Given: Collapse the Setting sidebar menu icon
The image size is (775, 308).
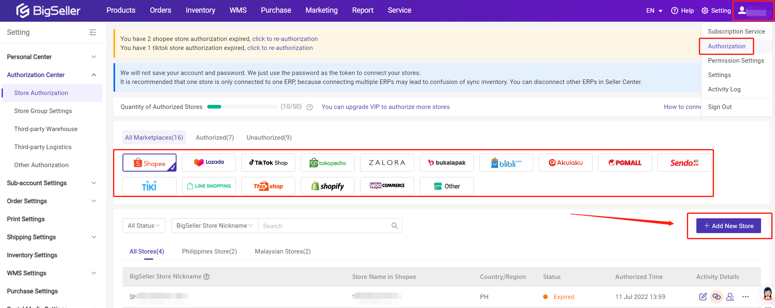Looking at the screenshot, I should click(x=93, y=32).
